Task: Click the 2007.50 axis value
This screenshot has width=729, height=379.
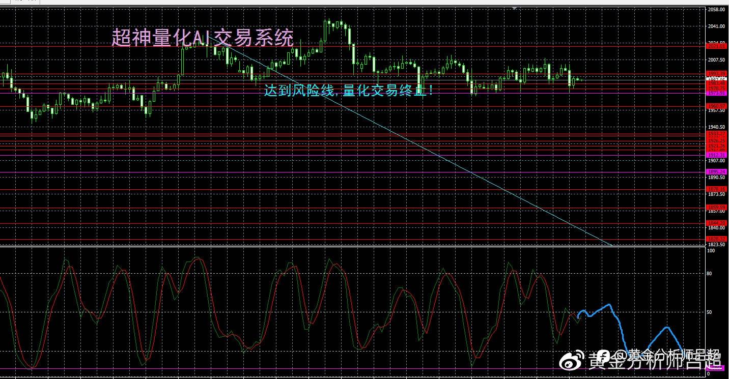Action: [716, 60]
